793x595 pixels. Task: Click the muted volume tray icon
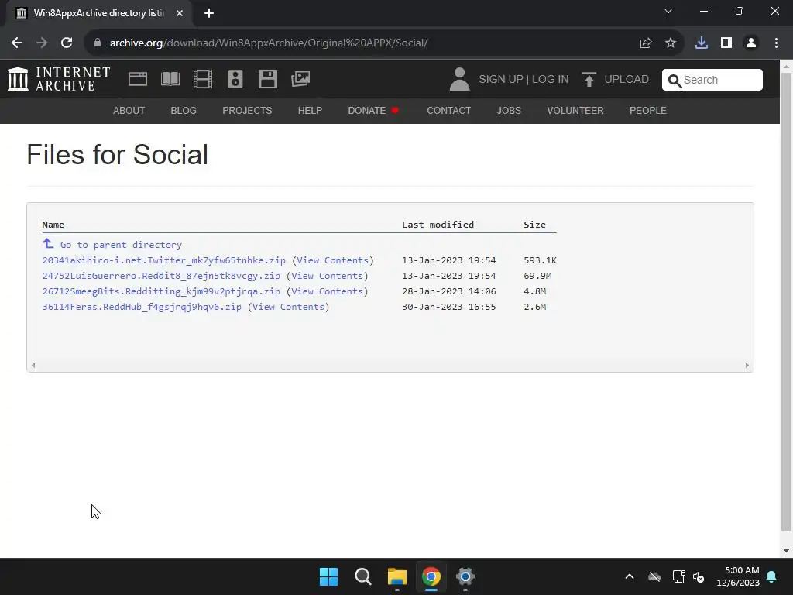[699, 576]
